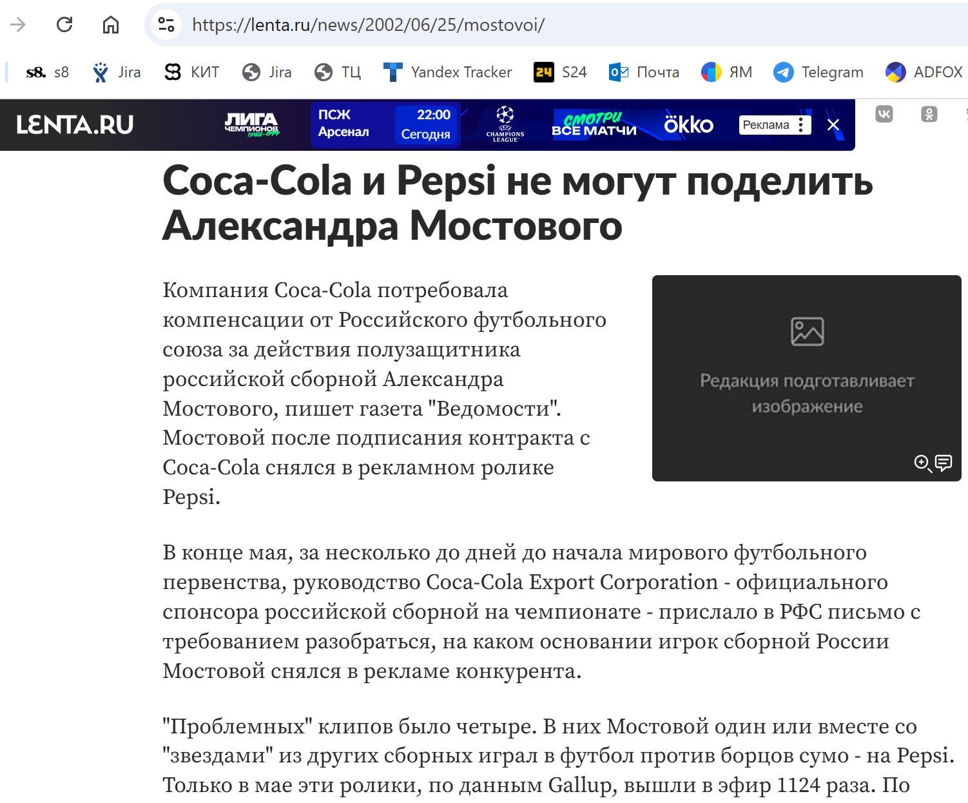Image resolution: width=968 pixels, height=803 pixels.
Task: Open the Почта Outlook bookmark
Action: pos(644,72)
